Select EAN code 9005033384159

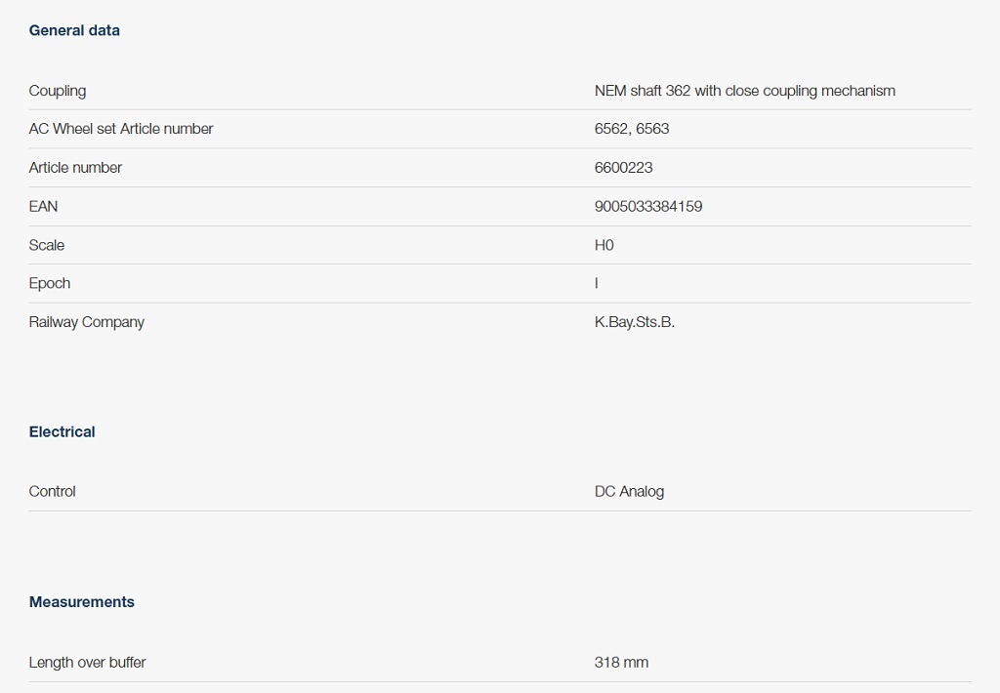[648, 207]
